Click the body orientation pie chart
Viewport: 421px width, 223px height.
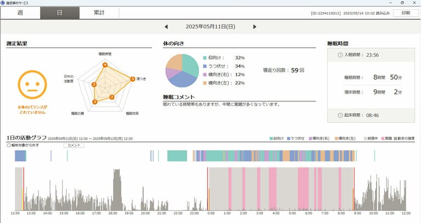[182, 70]
